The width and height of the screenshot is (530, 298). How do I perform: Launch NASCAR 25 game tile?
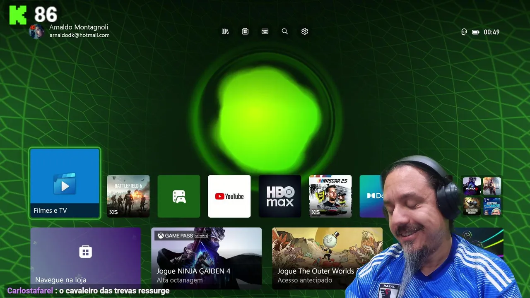330,196
